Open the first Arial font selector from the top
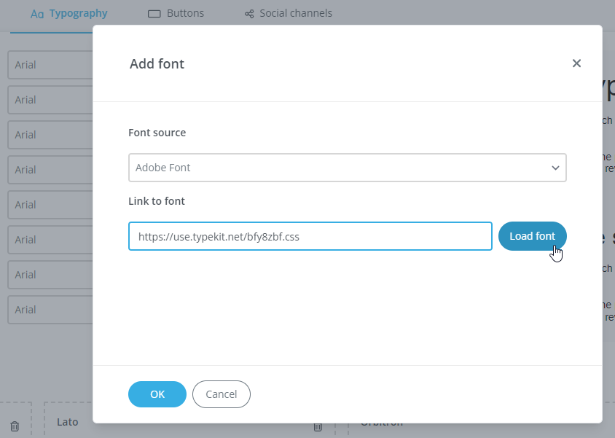 (x=50, y=65)
